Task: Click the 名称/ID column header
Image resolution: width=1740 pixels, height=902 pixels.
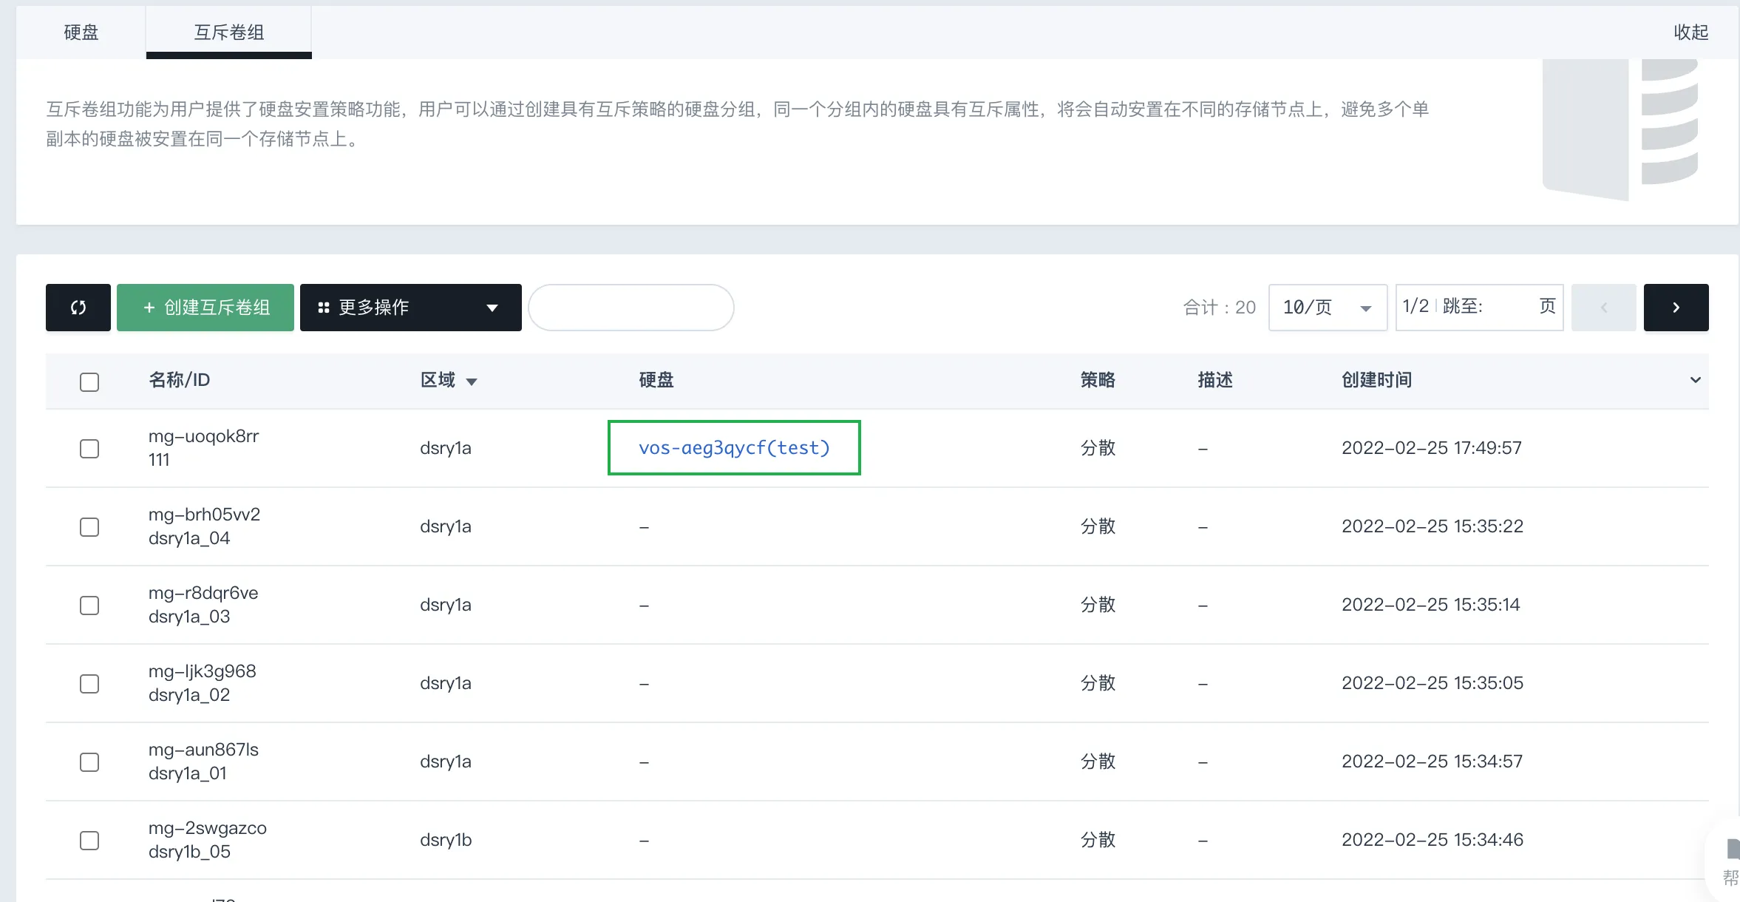Action: [x=180, y=380]
